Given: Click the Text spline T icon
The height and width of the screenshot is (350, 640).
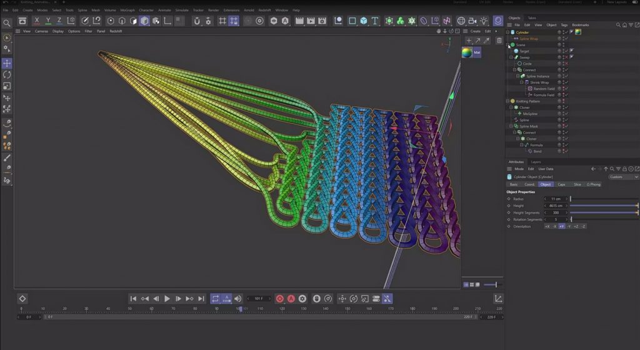Looking at the screenshot, I should pos(375,21).
